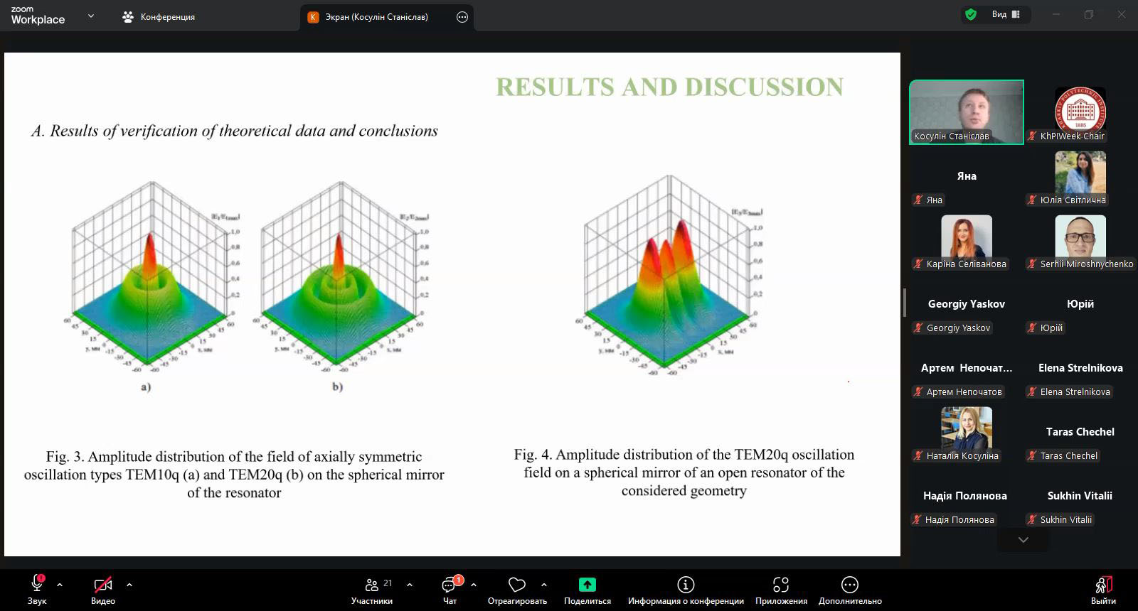Open the Participants (Участники) list
Image resolution: width=1138 pixels, height=611 pixels.
[x=372, y=585]
